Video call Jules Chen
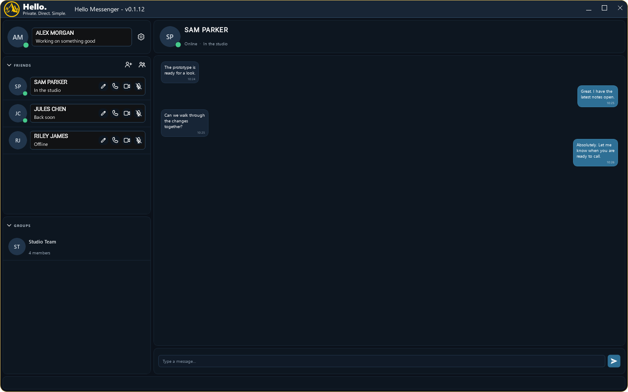The image size is (628, 392). coord(127,113)
